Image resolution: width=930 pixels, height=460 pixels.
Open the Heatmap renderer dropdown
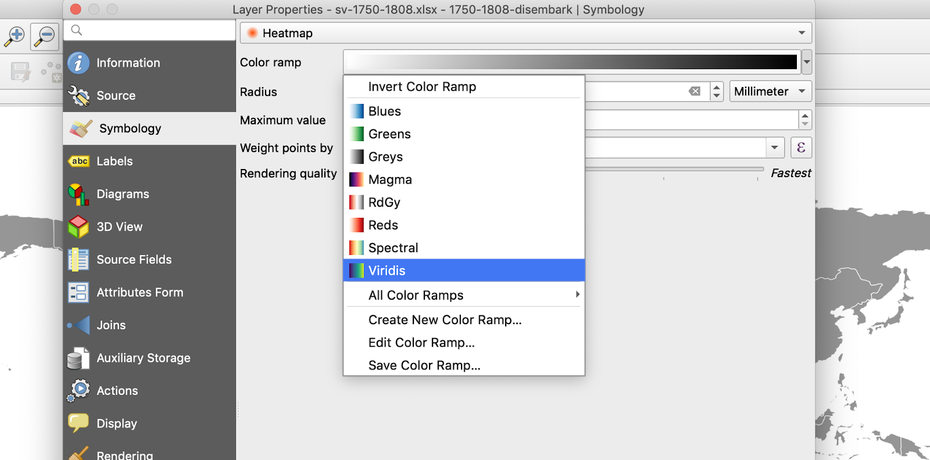pyautogui.click(x=526, y=33)
